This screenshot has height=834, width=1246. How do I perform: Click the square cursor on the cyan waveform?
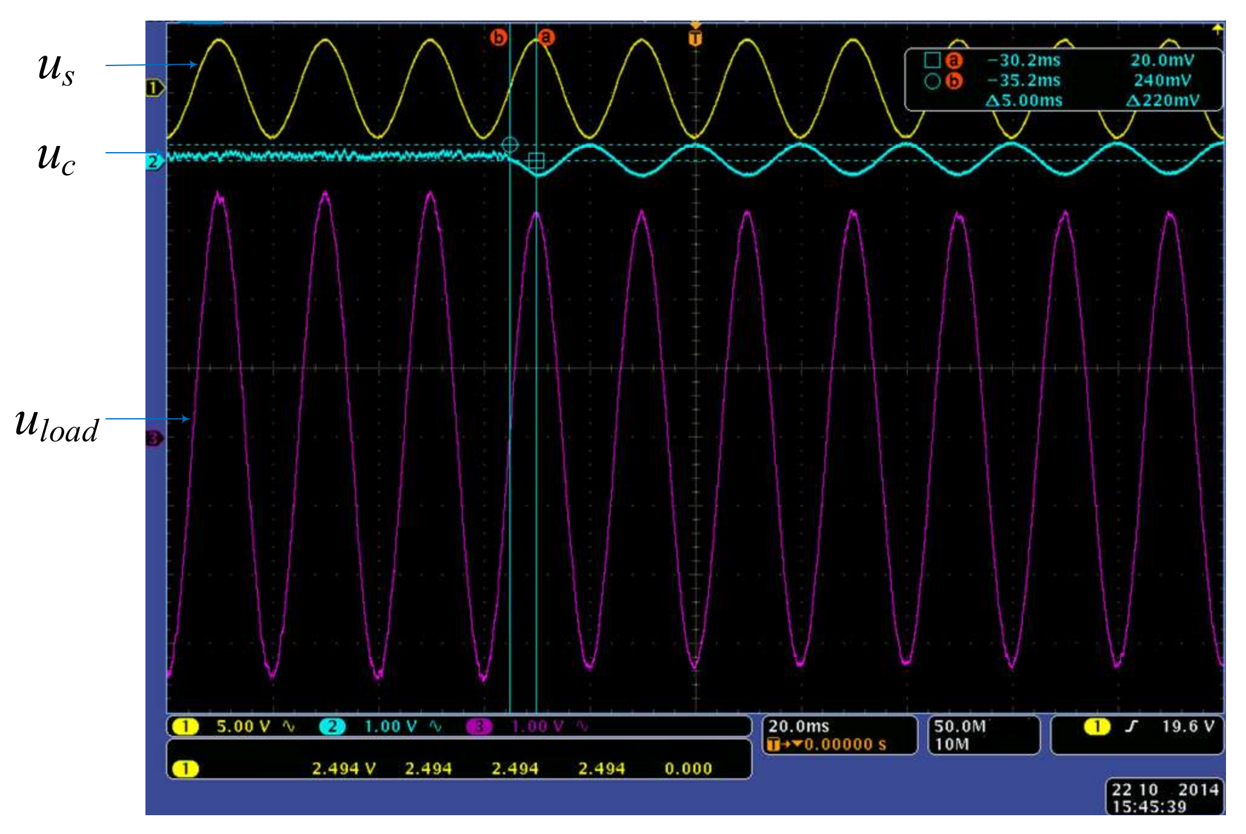coord(536,161)
